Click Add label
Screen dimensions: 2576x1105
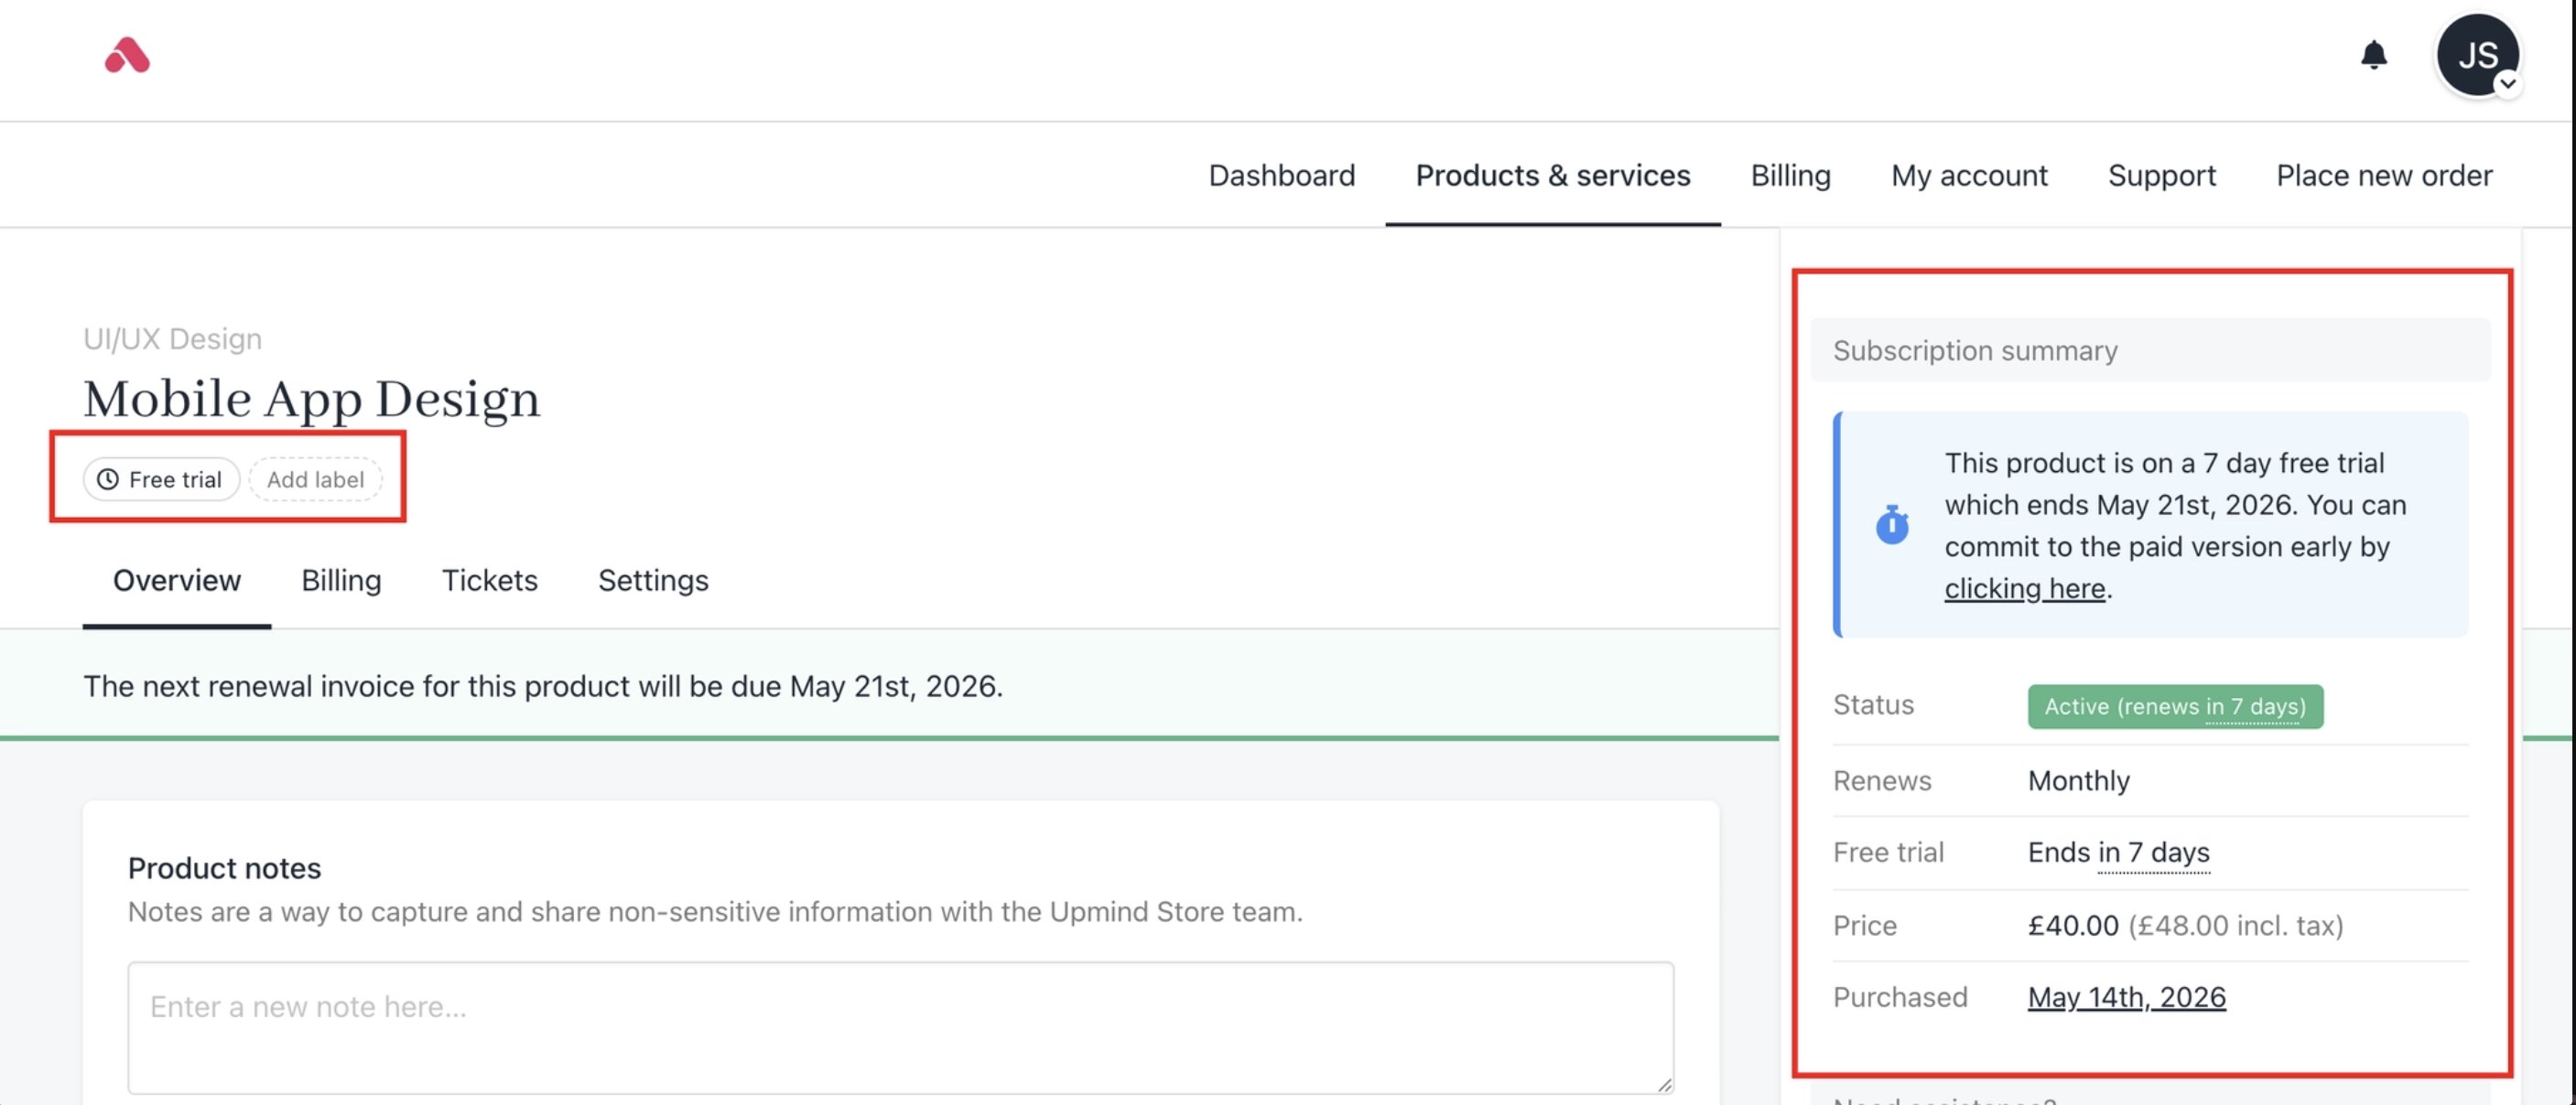(315, 479)
